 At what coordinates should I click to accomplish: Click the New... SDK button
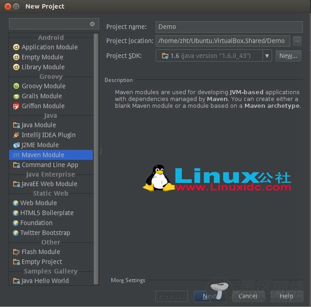tap(288, 56)
